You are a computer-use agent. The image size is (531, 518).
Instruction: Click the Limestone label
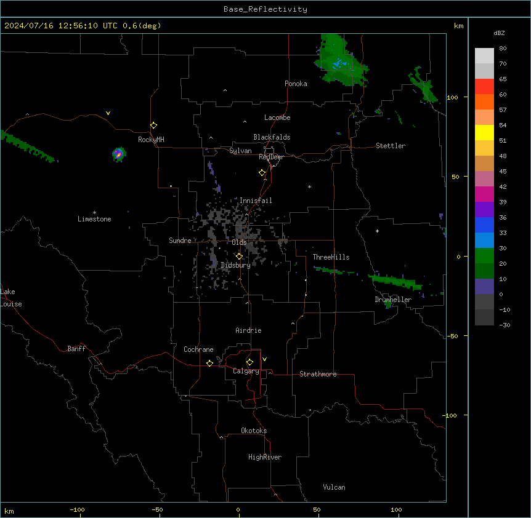pos(94,219)
